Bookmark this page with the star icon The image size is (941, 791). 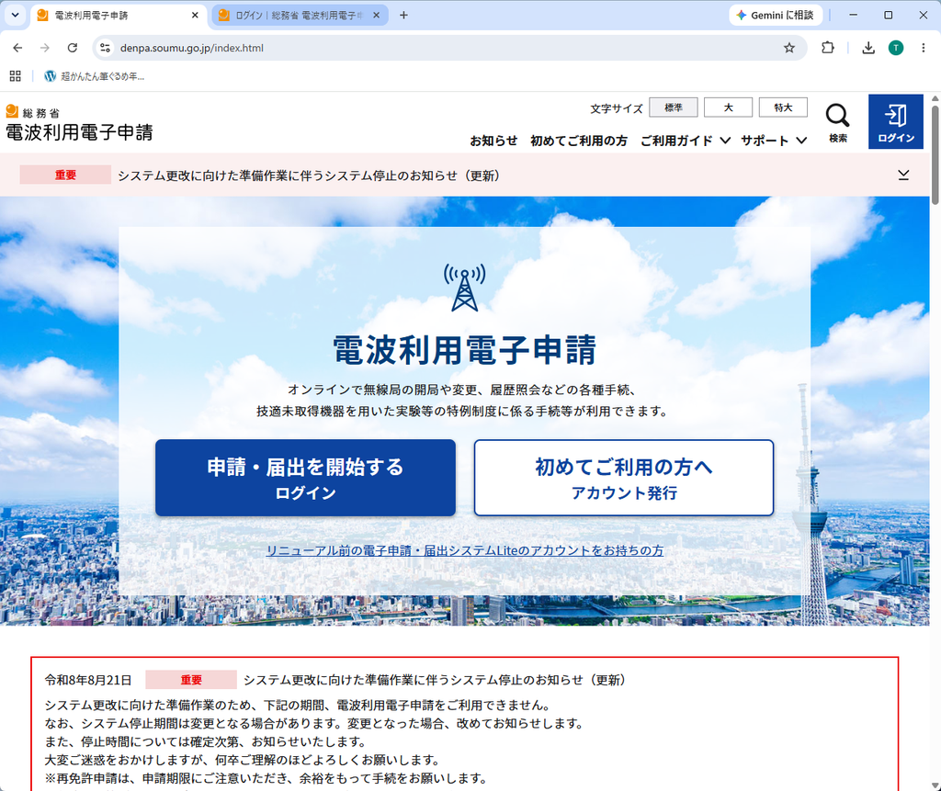[x=789, y=48]
